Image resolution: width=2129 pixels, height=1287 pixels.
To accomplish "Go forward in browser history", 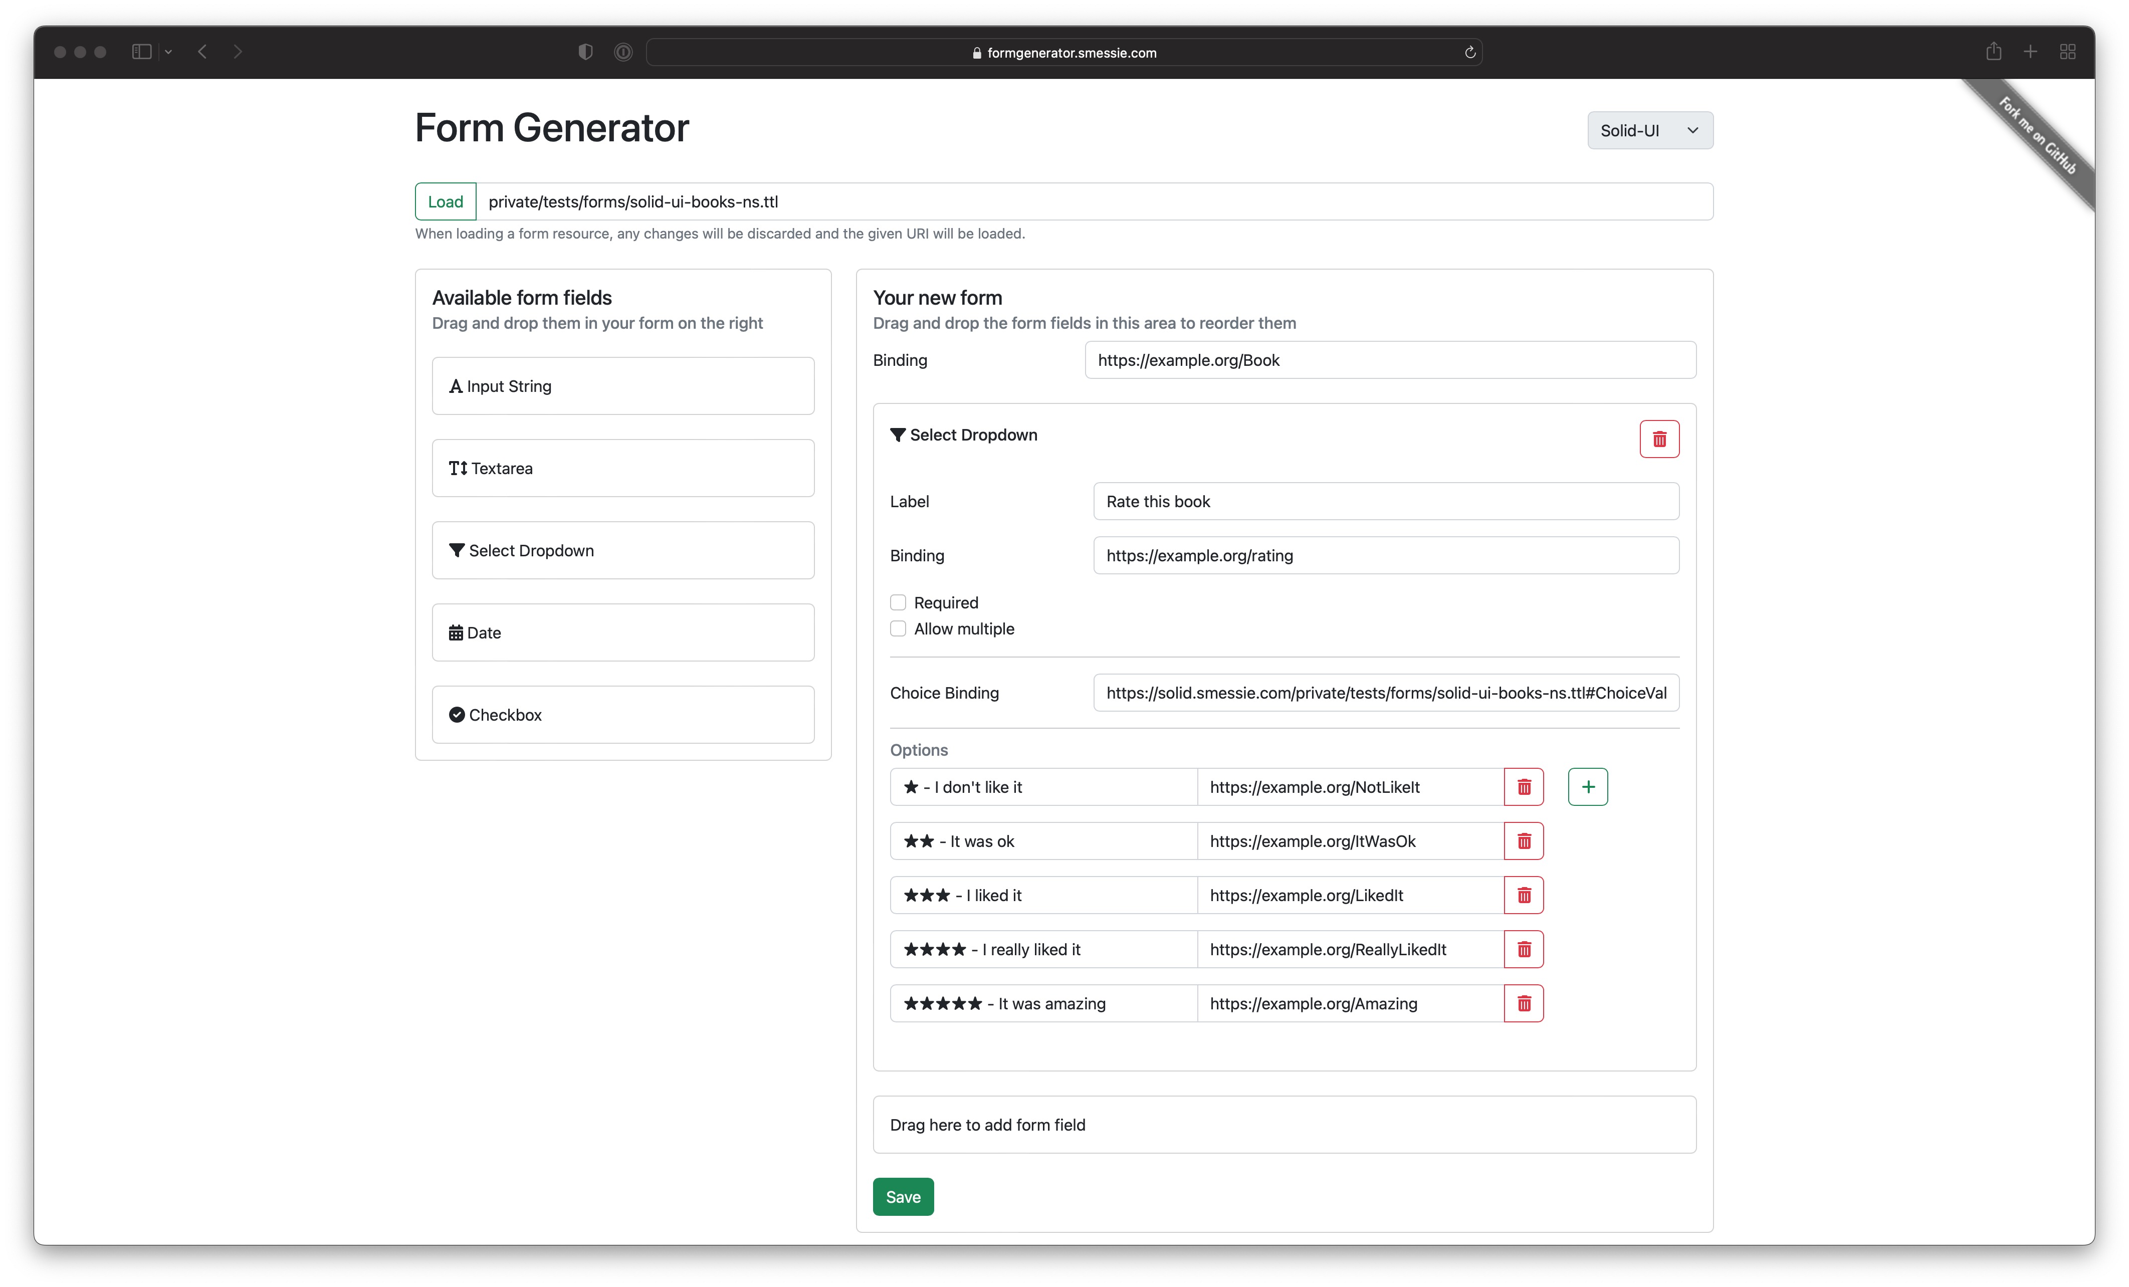I will (x=238, y=52).
